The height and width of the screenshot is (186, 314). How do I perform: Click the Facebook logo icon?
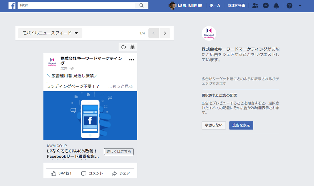[12, 6]
